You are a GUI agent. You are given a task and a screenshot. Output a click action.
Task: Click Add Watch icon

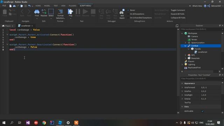tap(122, 12)
